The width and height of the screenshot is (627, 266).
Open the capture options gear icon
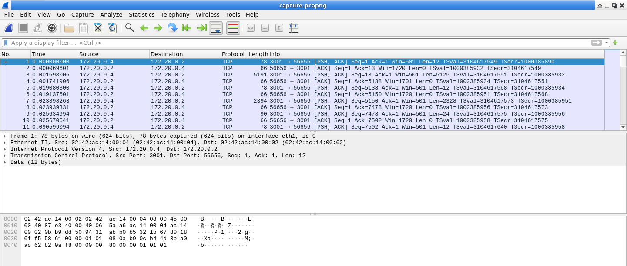(x=52, y=27)
